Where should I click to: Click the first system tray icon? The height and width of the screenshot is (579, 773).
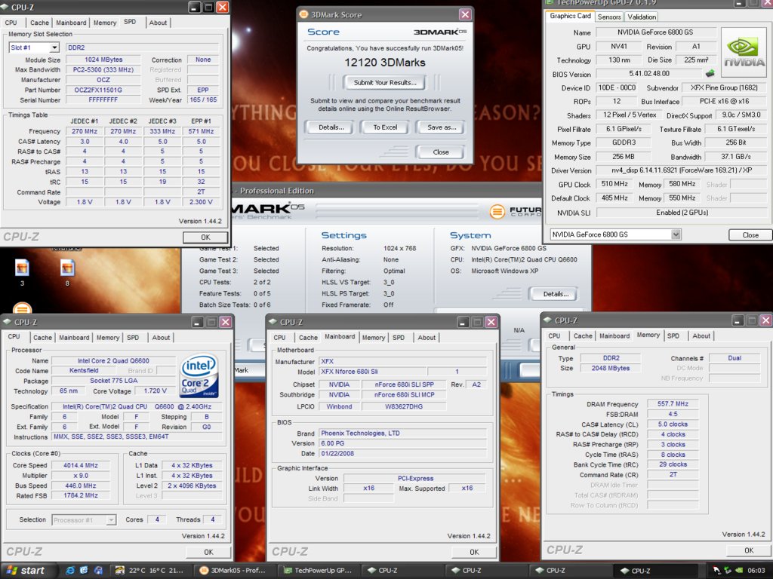coord(717,571)
